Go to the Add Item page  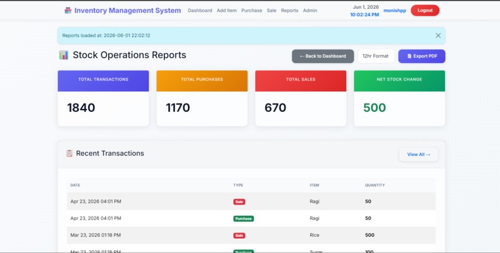pyautogui.click(x=226, y=11)
